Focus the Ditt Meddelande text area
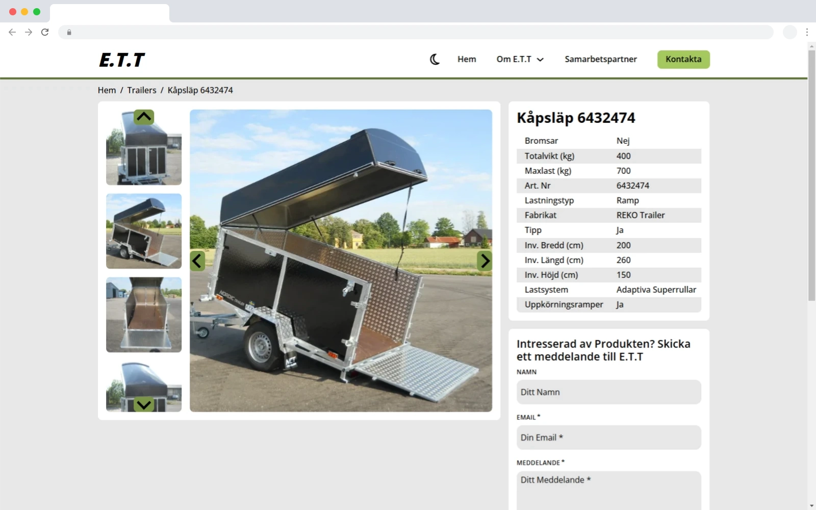The width and height of the screenshot is (816, 510). click(x=608, y=490)
